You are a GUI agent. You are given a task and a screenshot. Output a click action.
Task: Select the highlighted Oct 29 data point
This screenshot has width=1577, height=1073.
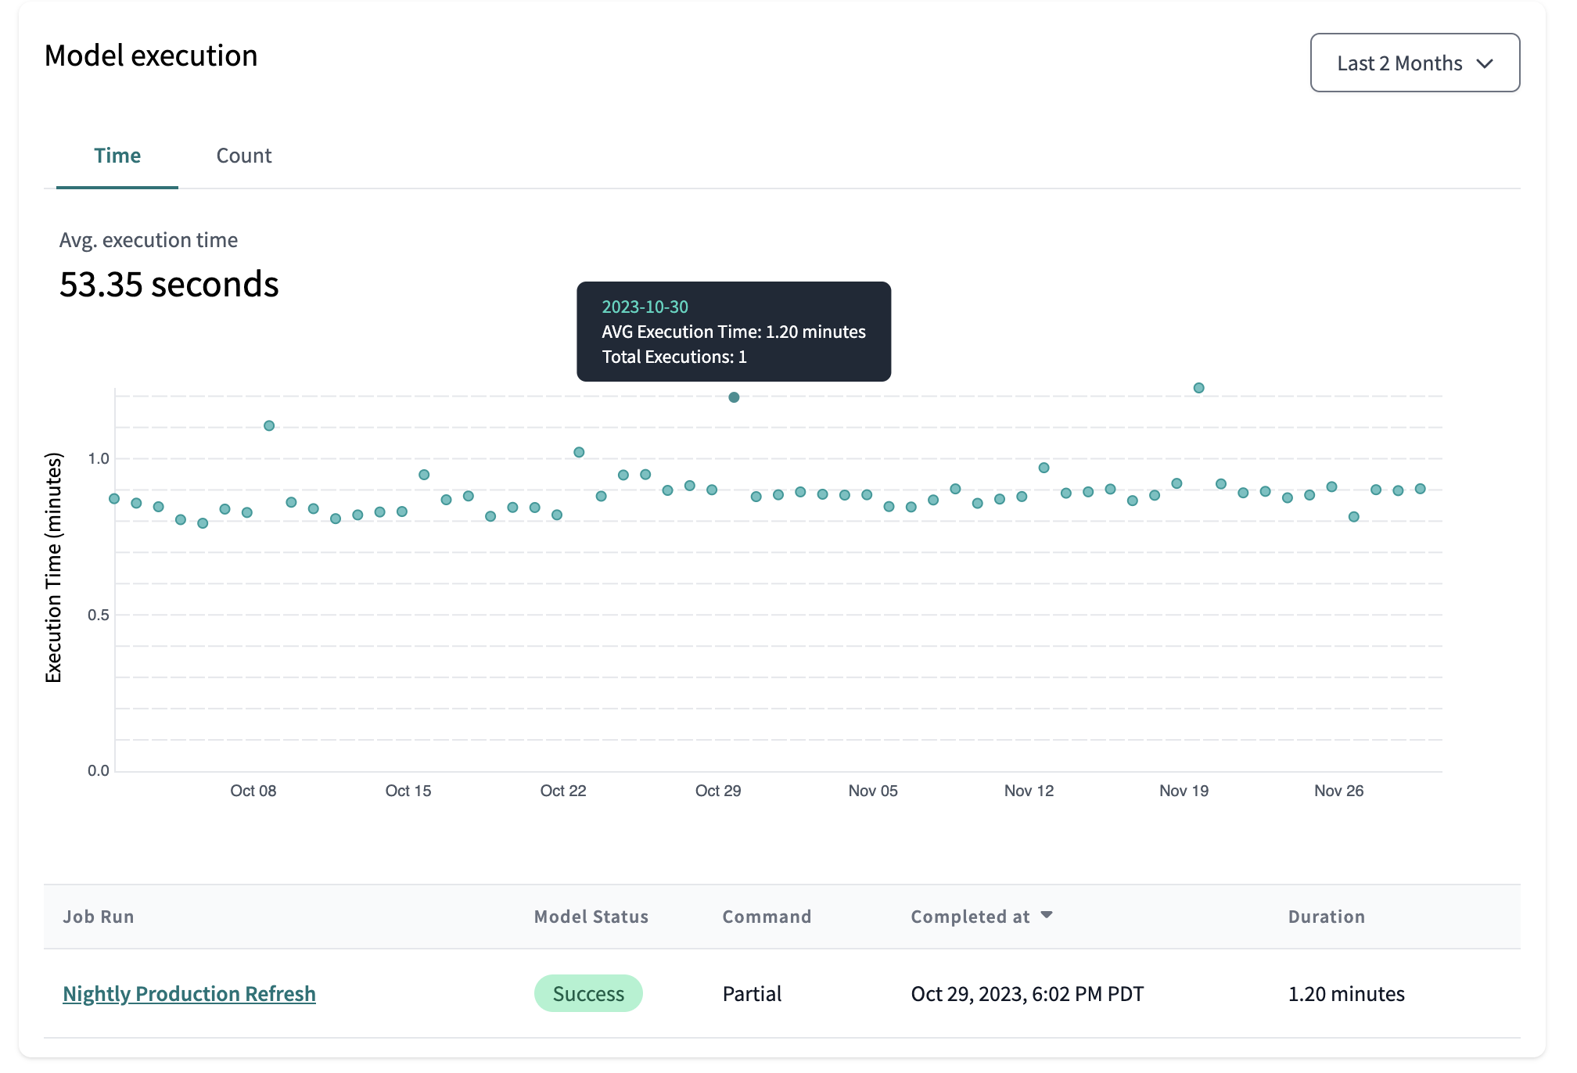734,397
